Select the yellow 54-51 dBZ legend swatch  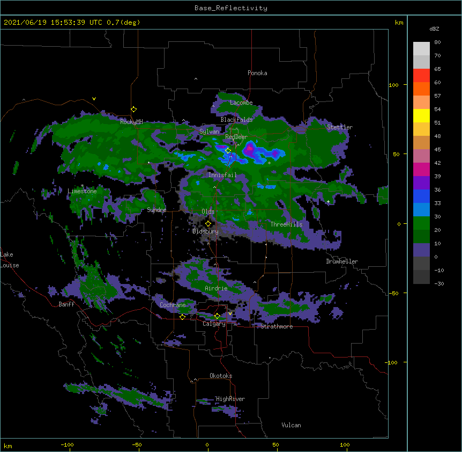[x=421, y=115]
